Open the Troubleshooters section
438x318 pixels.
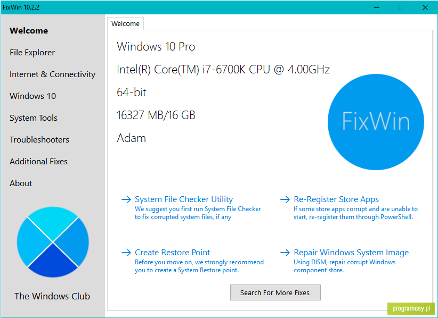pyautogui.click(x=39, y=140)
